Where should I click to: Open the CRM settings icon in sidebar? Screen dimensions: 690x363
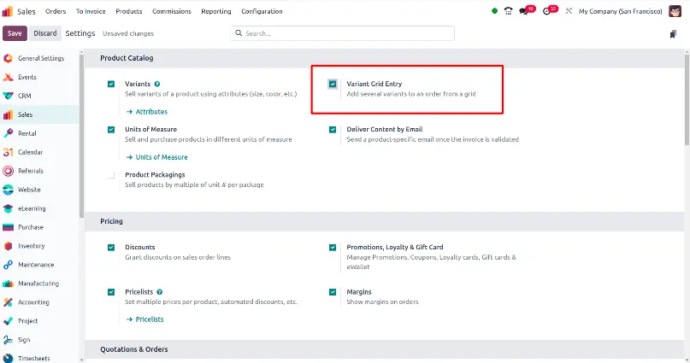coord(8,96)
